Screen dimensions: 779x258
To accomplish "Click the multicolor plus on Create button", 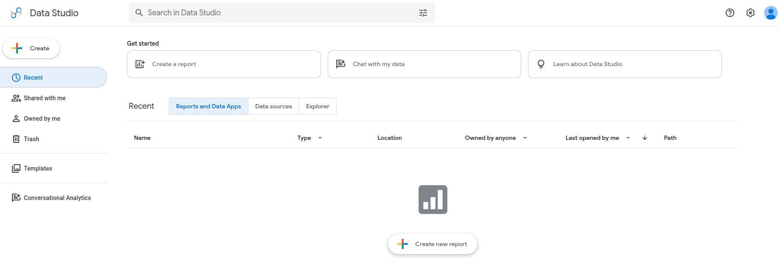I will click(17, 48).
